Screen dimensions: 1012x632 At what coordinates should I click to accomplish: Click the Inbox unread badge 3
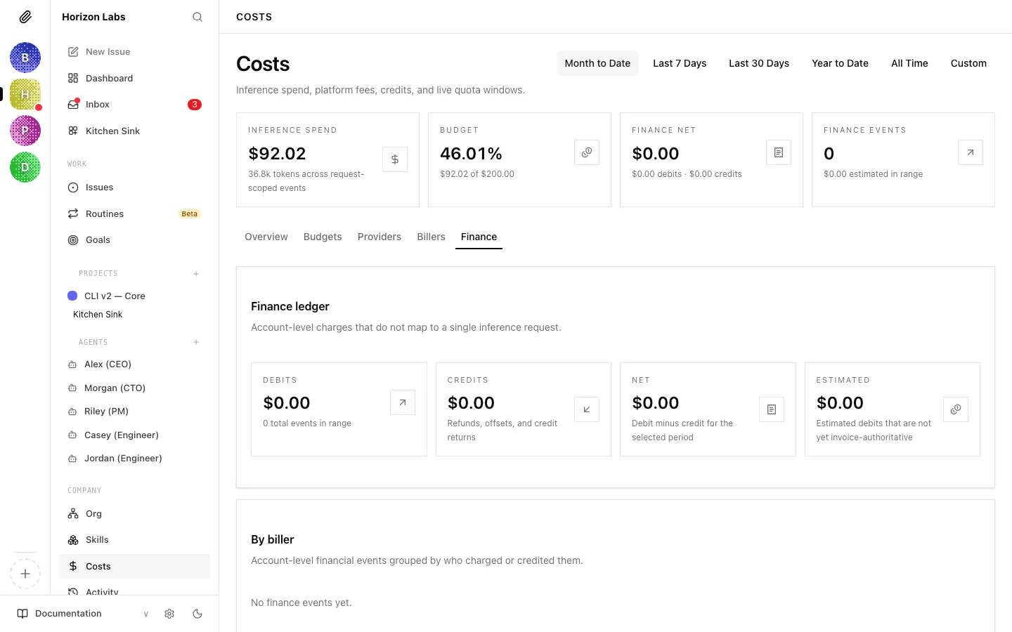click(x=195, y=105)
